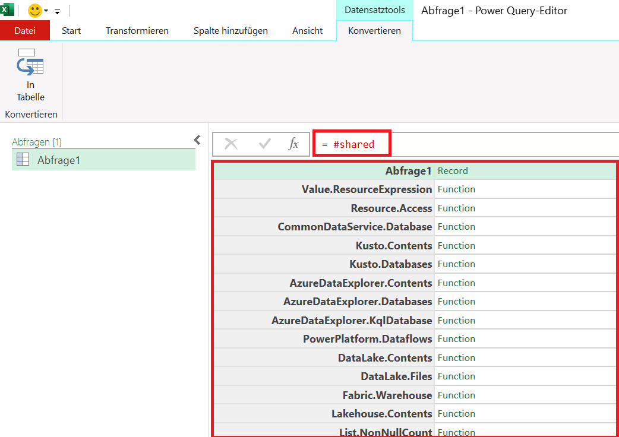The image size is (619, 437).
Task: Select the Kusto.Contents name cell
Action: (324, 245)
